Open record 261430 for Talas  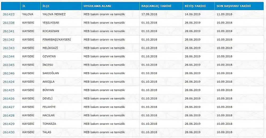[x=9, y=132]
